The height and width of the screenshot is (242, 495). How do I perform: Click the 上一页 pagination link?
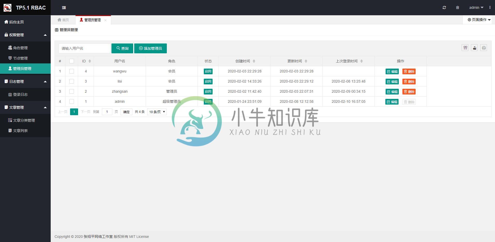(x=63, y=112)
